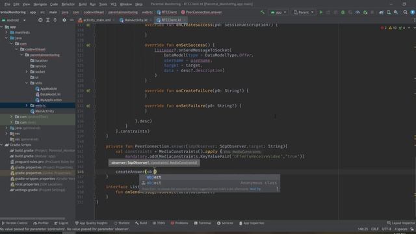Open the Navigate menu
Screen dimensions: 416x234
pos(40,5)
